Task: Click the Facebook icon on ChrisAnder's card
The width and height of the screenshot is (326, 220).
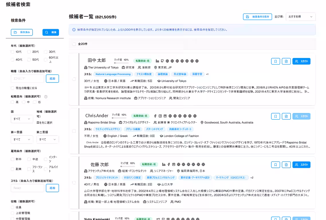Action: [x=155, y=116]
